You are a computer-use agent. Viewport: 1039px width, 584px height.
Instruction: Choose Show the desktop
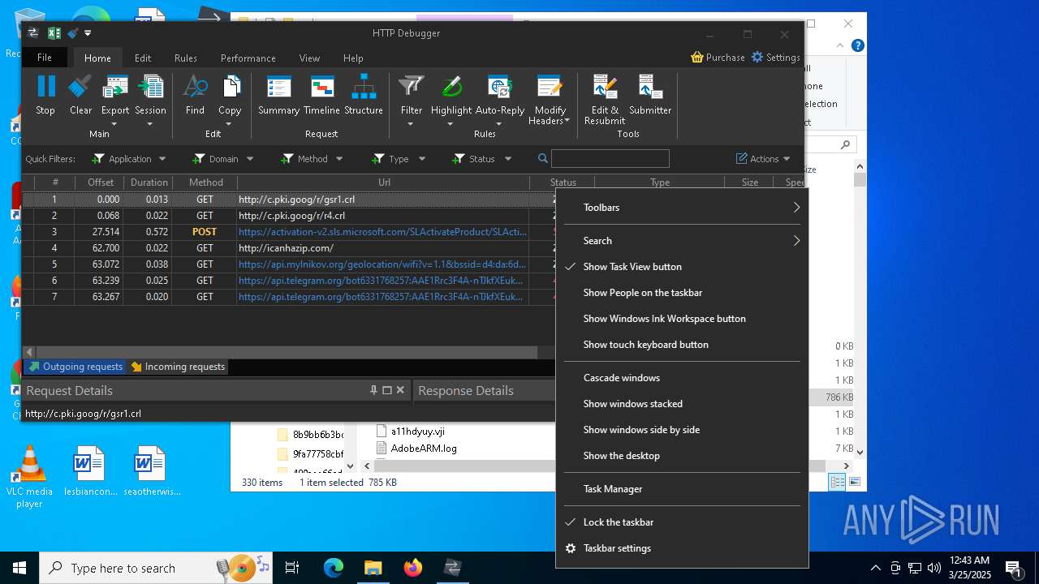pyautogui.click(x=682, y=456)
